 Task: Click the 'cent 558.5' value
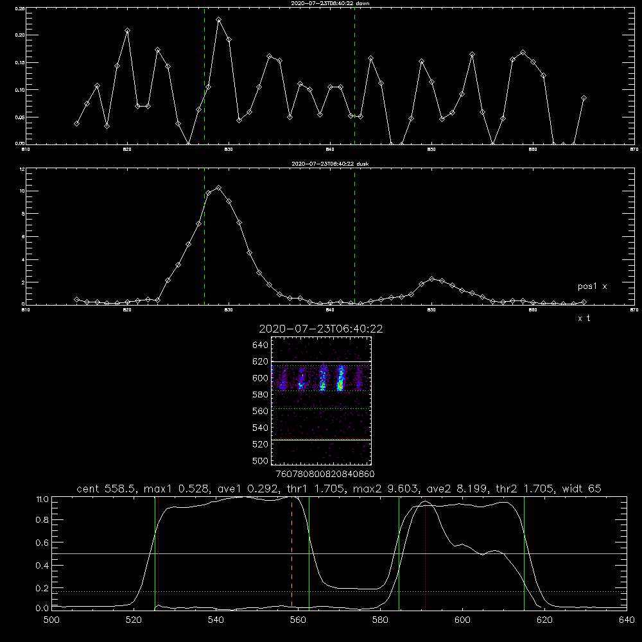tap(107, 489)
